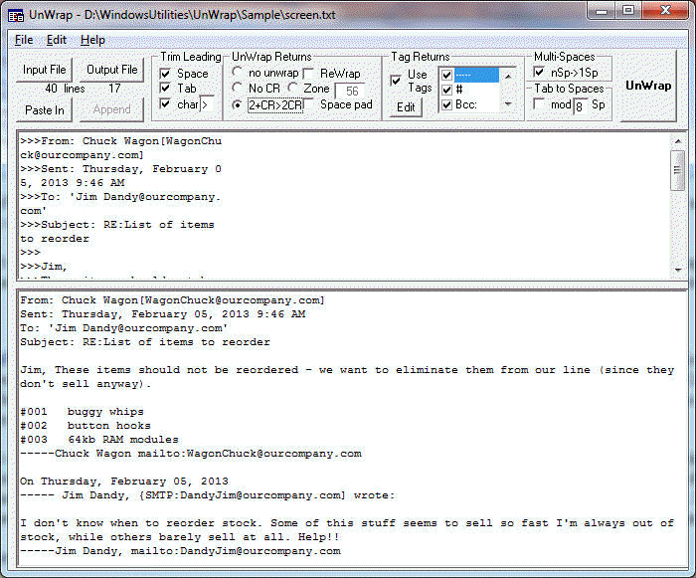Screen dimensions: 696x578
Task: Click the '>>>Jim,' line in input pane
Action: click(x=44, y=267)
